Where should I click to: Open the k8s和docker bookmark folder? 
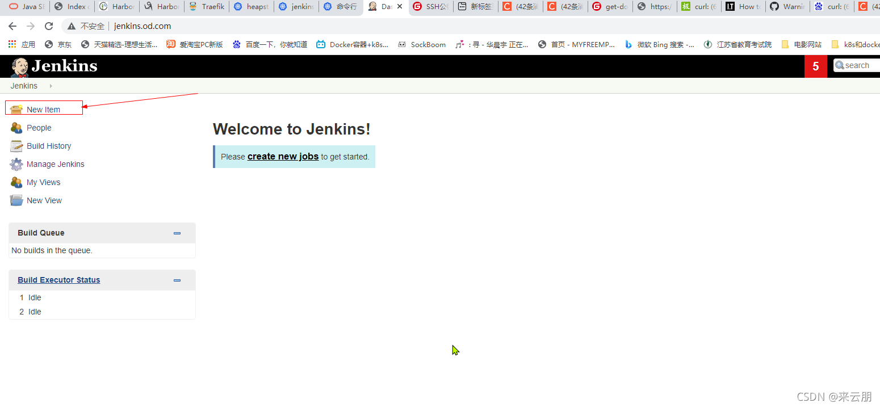pos(855,44)
